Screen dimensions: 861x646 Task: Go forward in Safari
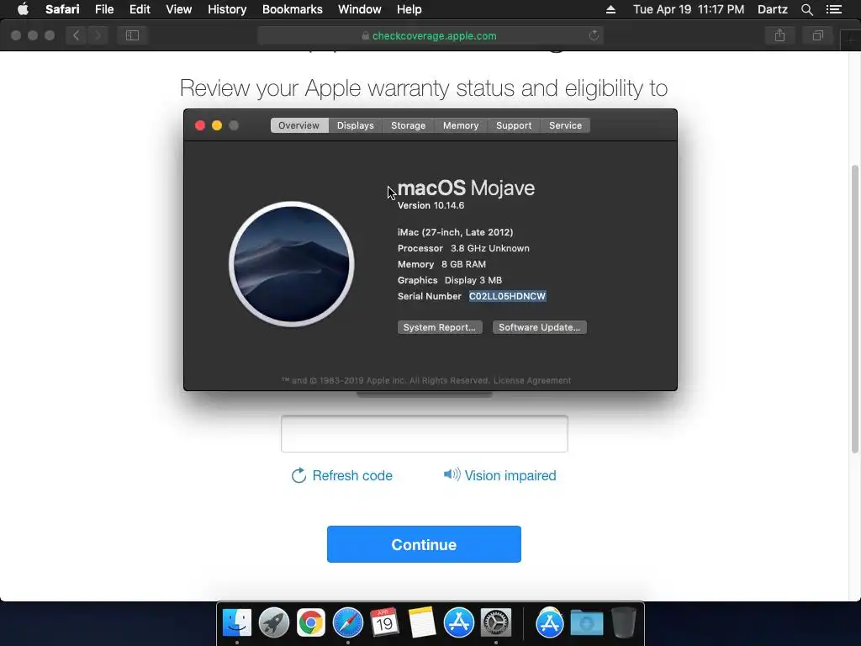98,35
